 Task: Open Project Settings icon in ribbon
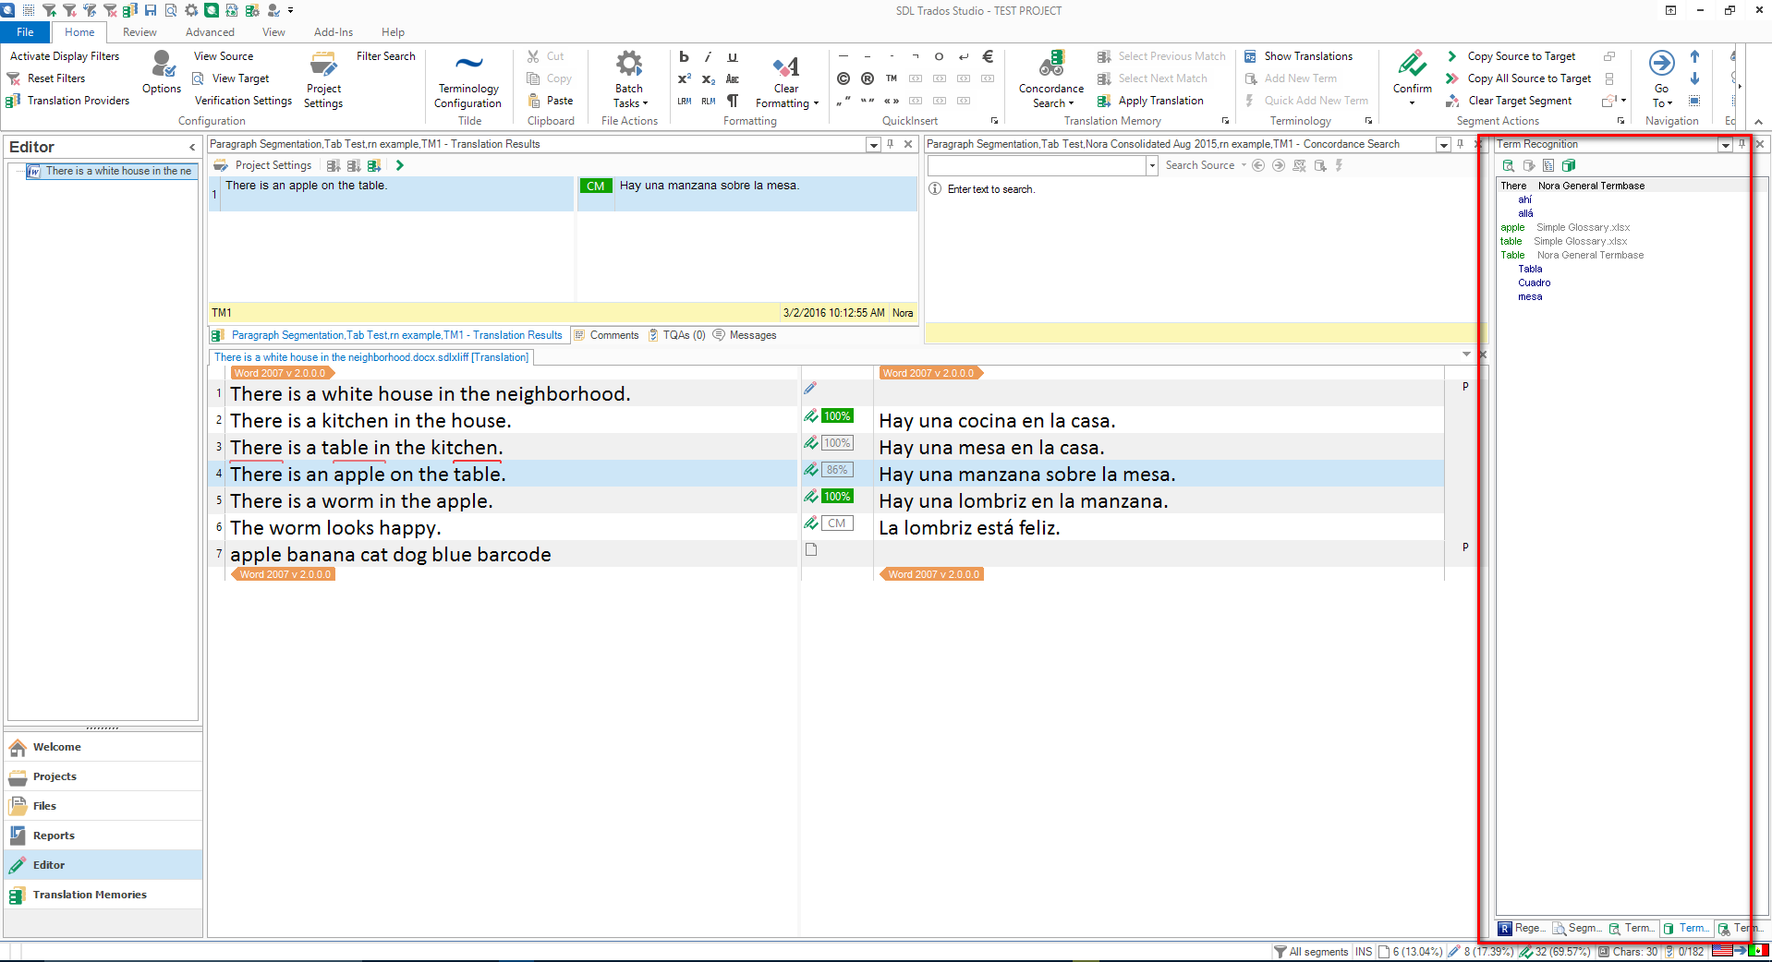[x=323, y=64]
